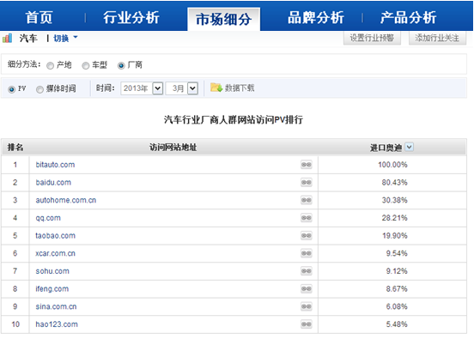
Task: Click the 汽车行业厂商人群网站访问PV排行 title
Action: [234, 119]
